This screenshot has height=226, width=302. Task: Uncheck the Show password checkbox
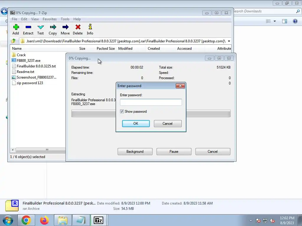pos(122,112)
